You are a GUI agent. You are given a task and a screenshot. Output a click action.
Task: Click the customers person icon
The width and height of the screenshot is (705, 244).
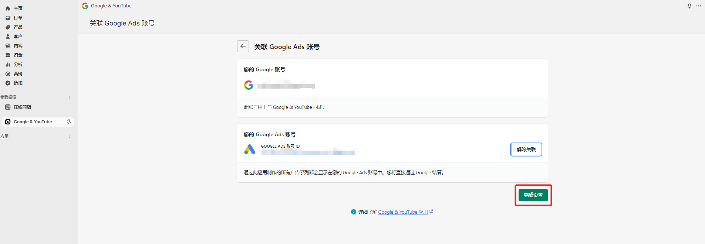(8, 37)
